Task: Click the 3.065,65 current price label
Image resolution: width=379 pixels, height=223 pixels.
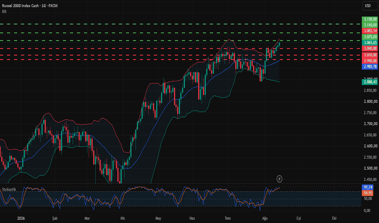Action: (370, 43)
